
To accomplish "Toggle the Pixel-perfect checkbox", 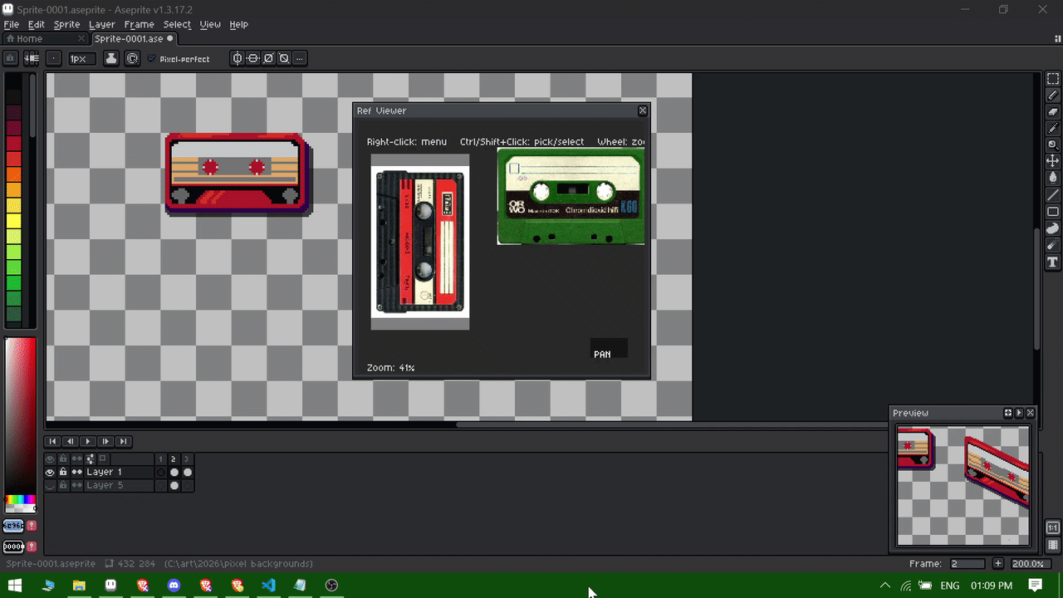I will (x=151, y=59).
